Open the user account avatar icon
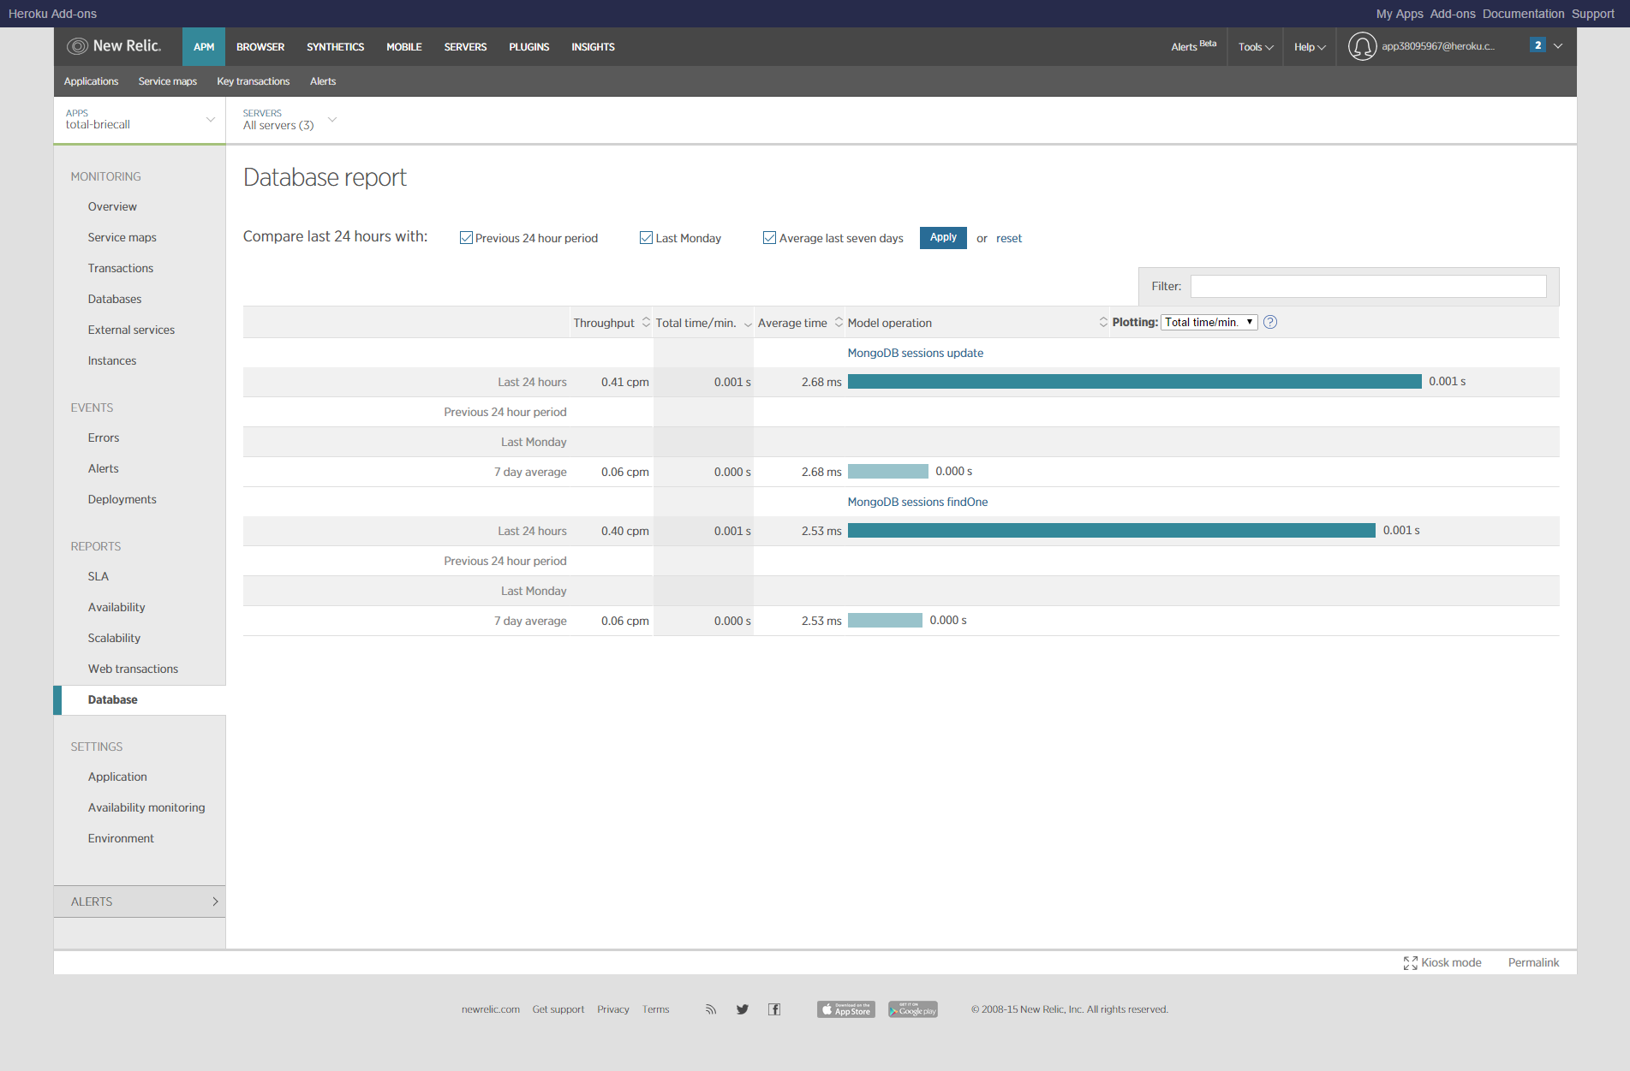The height and width of the screenshot is (1071, 1630). click(x=1362, y=46)
